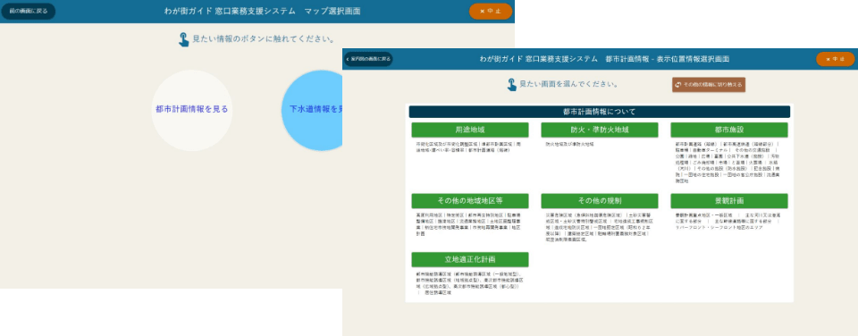
Task: Open 都市計画情報を見る circle button
Action: [192, 109]
